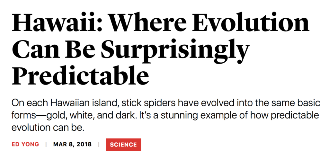Click "evolution can be." ending the subtitle

48,127
